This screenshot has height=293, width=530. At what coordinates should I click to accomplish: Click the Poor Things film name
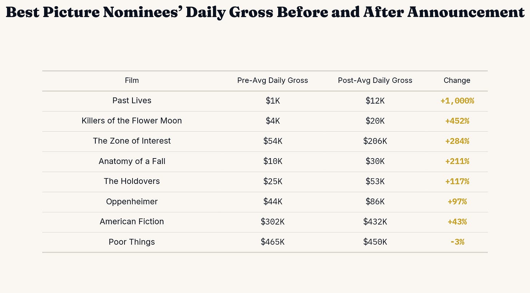(132, 242)
